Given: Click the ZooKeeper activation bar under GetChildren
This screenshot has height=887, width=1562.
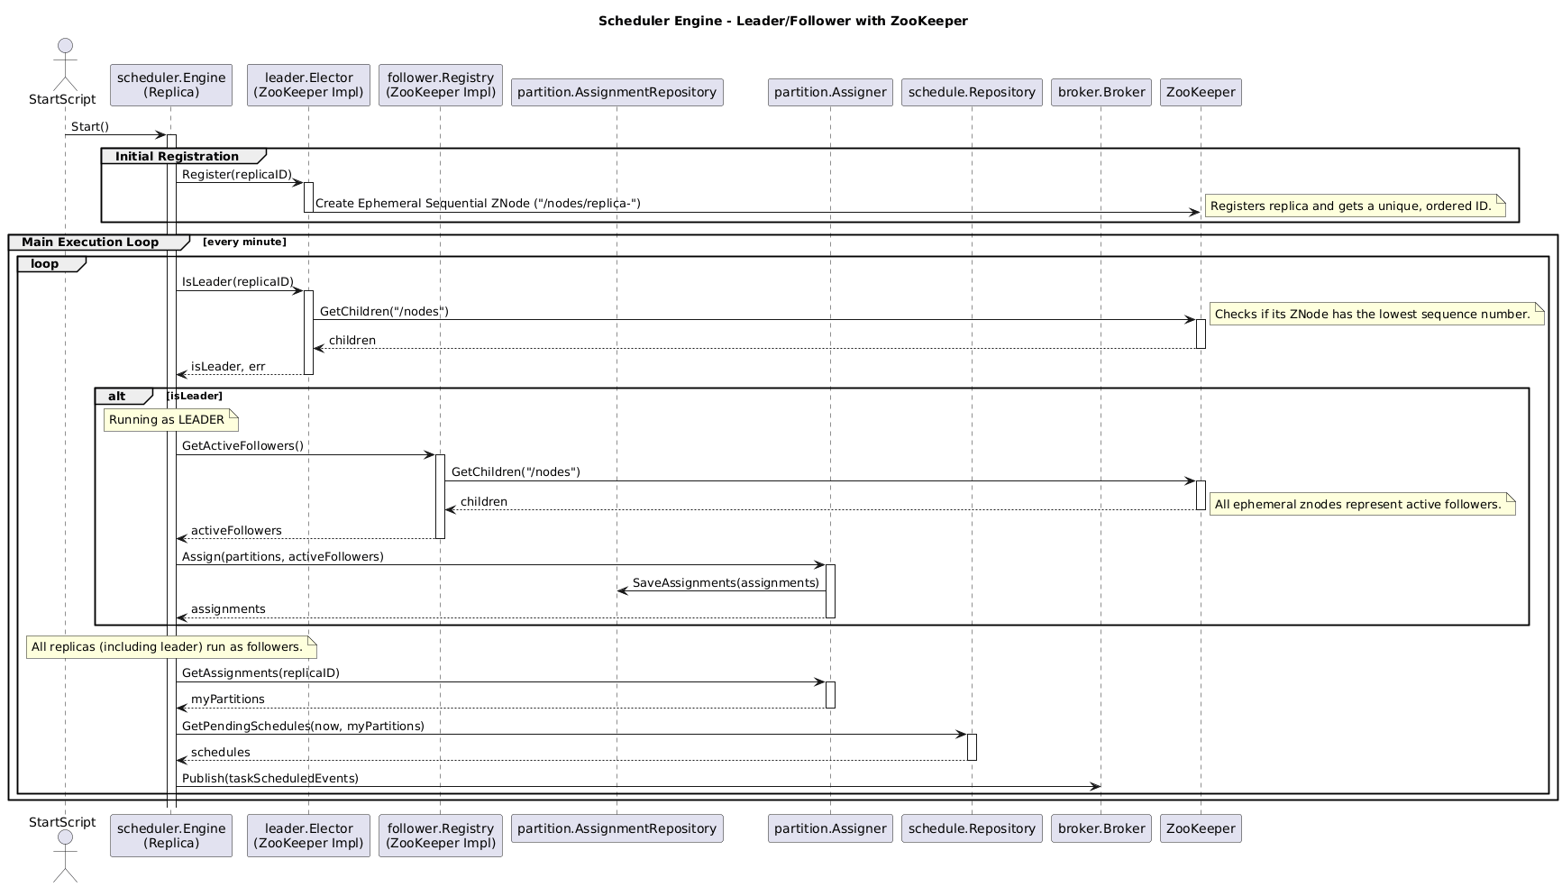Looking at the screenshot, I should pyautogui.click(x=1200, y=334).
